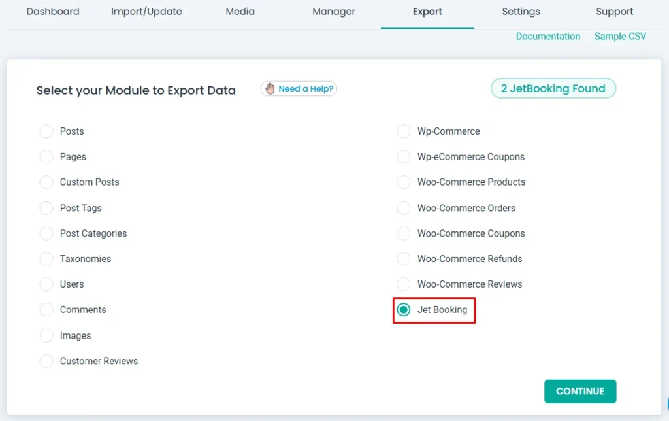669x421 pixels.
Task: Open the Dashboard tab
Action: click(53, 12)
